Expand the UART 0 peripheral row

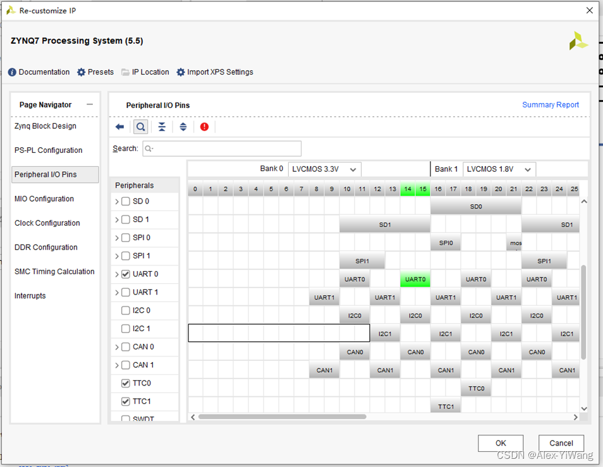click(117, 274)
